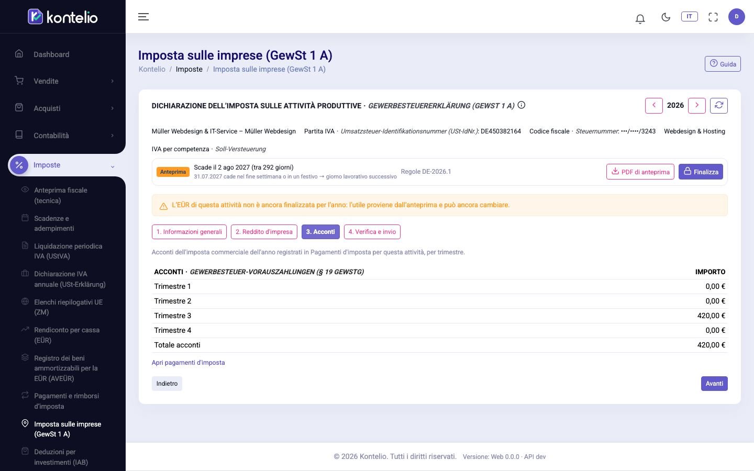Open the IT language selector
This screenshot has width=754, height=471.
click(689, 16)
